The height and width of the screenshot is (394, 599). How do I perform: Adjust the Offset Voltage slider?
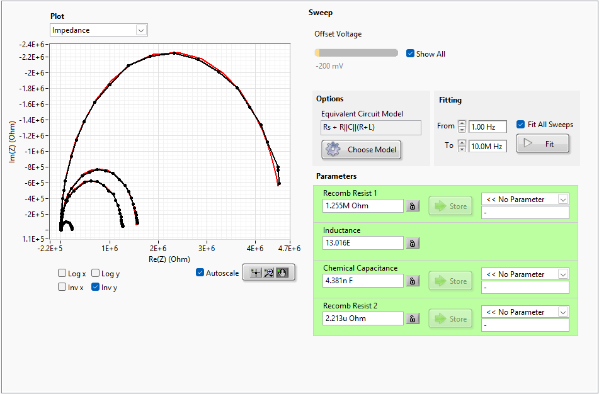(356, 53)
